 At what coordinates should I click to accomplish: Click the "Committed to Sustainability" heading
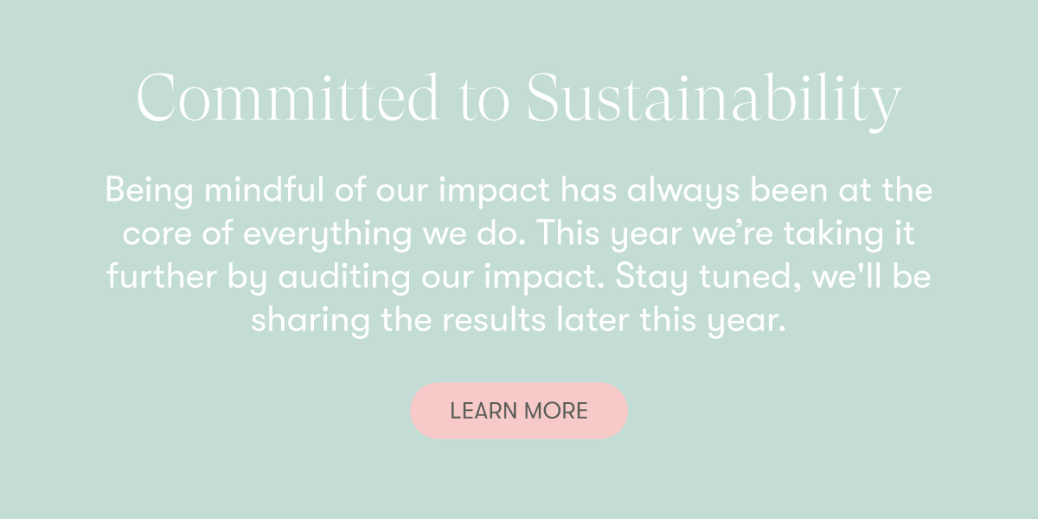[519, 99]
